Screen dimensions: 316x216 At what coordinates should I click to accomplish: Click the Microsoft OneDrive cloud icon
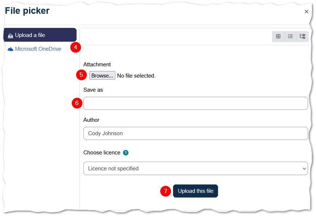coord(10,49)
